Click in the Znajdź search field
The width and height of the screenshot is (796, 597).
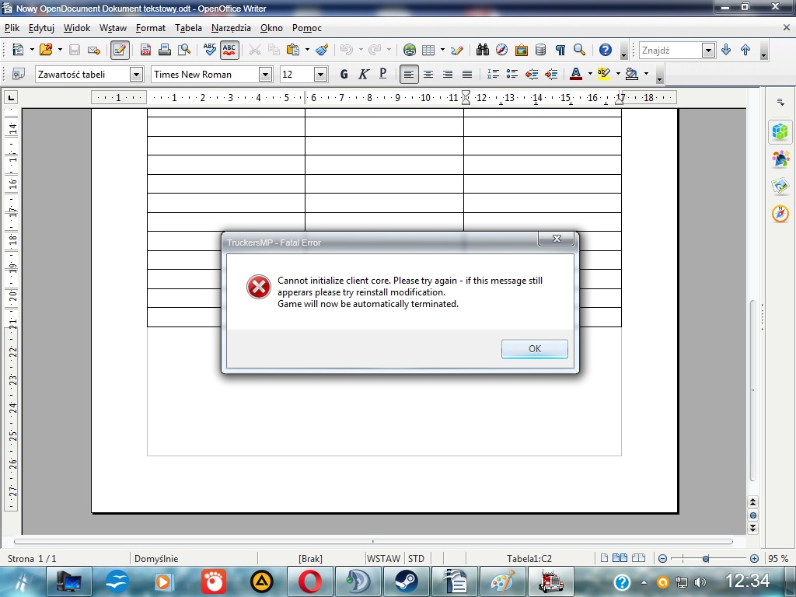pyautogui.click(x=670, y=50)
